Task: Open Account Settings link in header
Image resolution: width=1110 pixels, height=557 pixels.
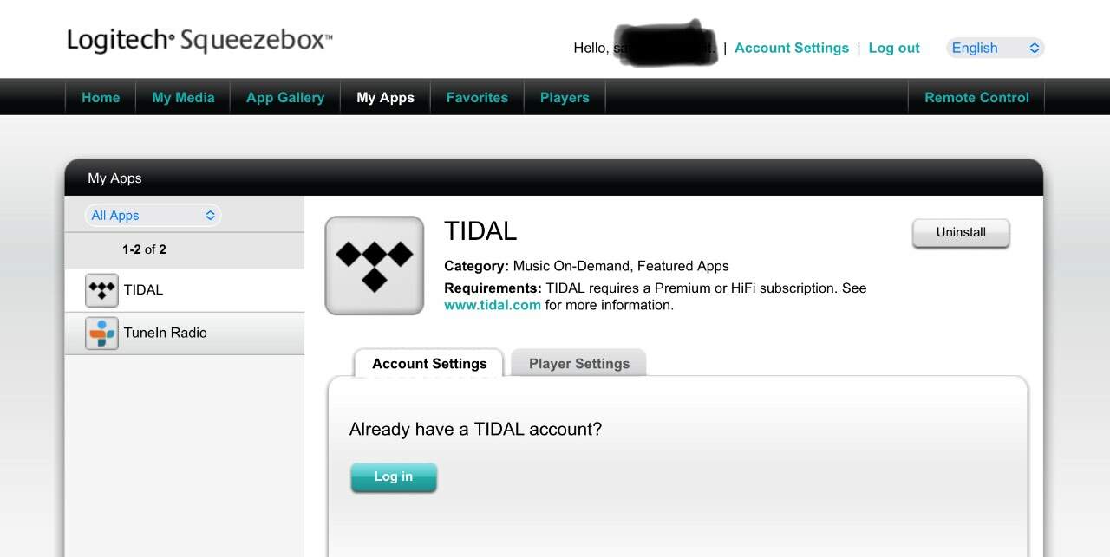Action: click(792, 48)
